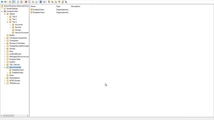The width and height of the screenshot is (214, 120).
Task: Select the Computers container
Action: pyautogui.click(x=14, y=41)
